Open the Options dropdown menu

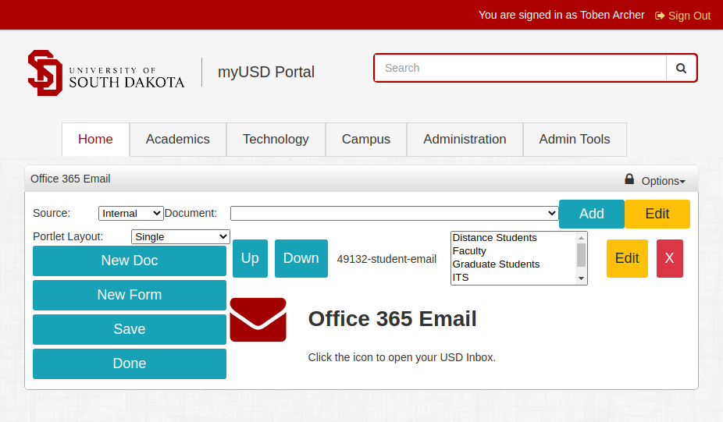(663, 181)
